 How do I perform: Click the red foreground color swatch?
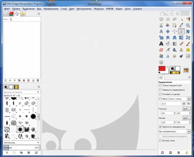[162, 68]
